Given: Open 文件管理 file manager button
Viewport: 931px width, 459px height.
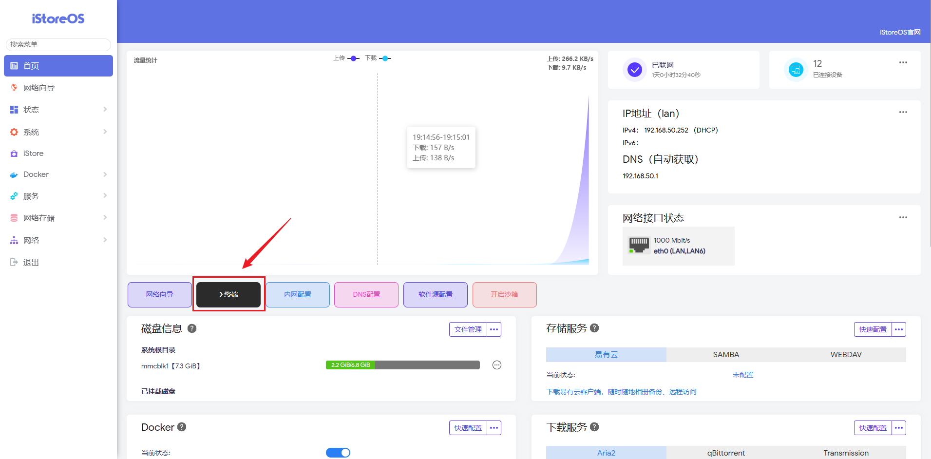Looking at the screenshot, I should (x=468, y=329).
